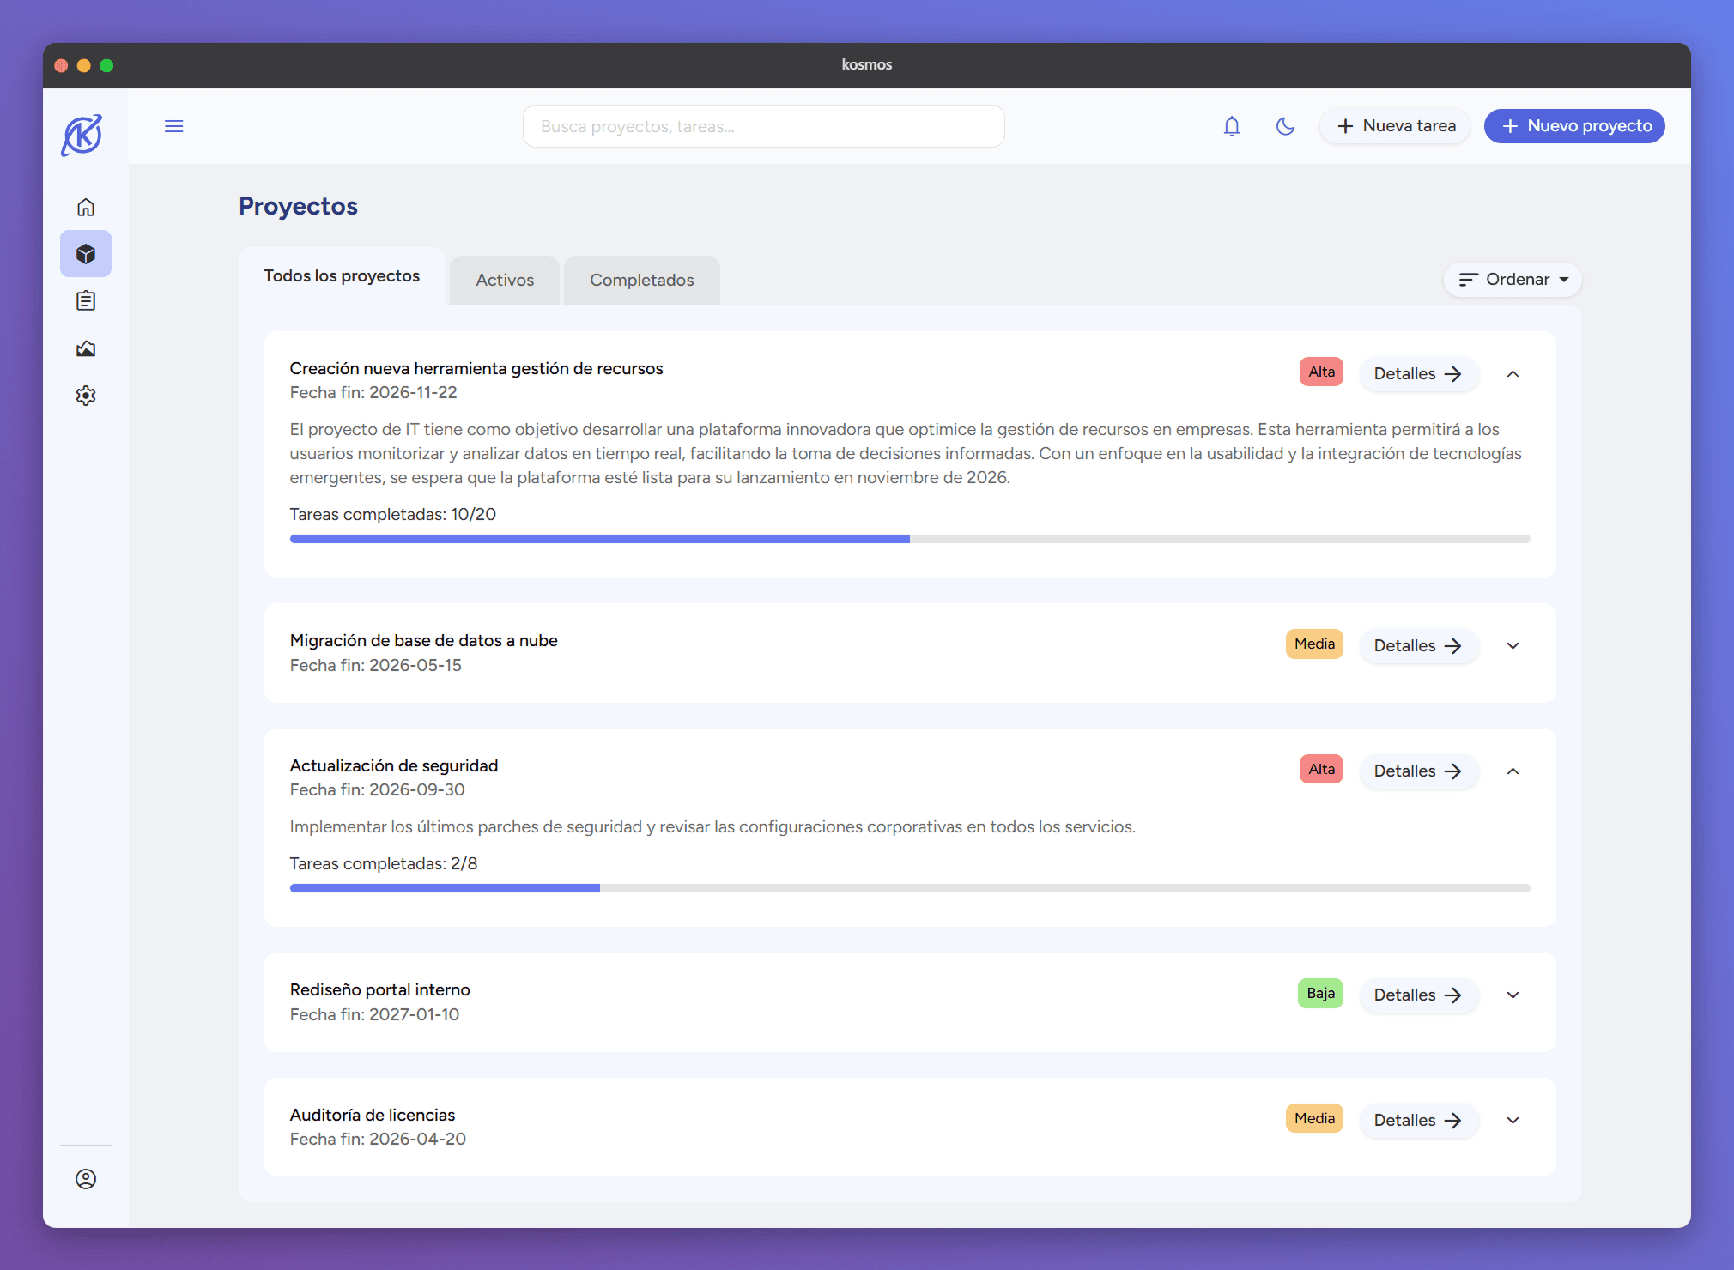
Task: Expand the Migración de base de datos card
Action: click(x=1513, y=646)
